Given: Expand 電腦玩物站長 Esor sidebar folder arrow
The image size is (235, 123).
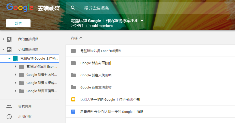Looking at the screenshot, I should pyautogui.click(x=16, y=66).
